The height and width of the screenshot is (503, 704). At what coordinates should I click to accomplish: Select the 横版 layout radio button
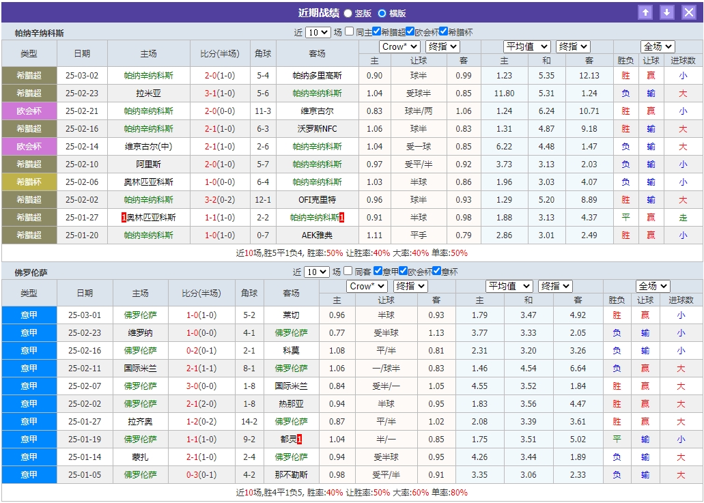point(382,13)
